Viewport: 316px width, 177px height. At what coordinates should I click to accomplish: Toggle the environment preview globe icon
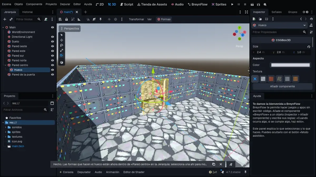(x=115, y=19)
